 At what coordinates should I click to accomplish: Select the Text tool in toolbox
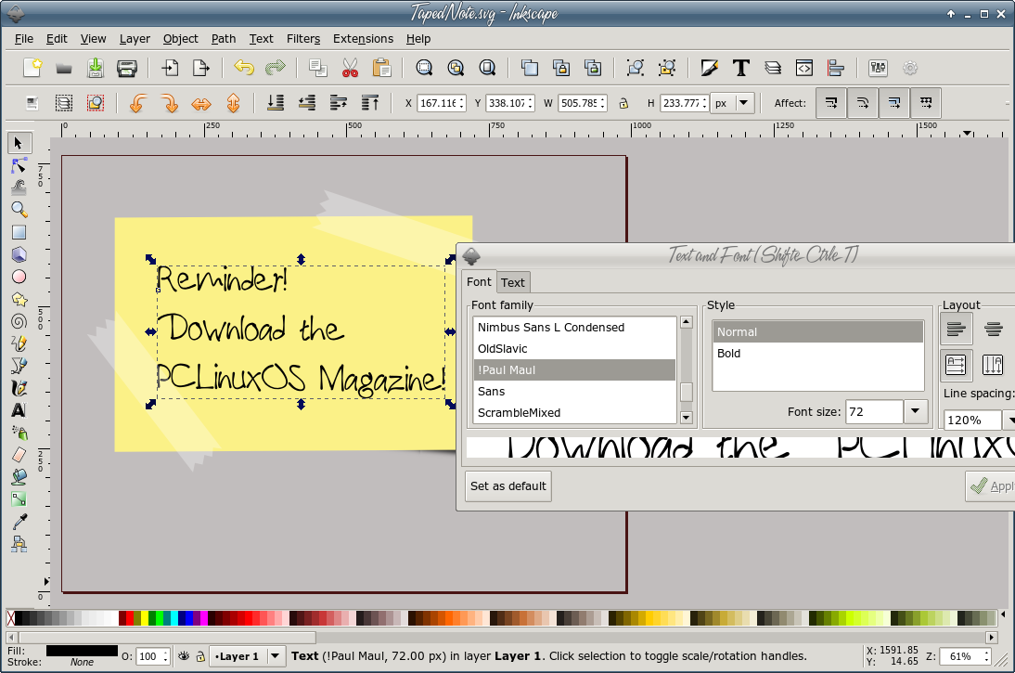[x=19, y=410]
